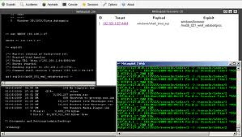The image size is (242, 137).
Task: Show Sessions via the toolbar
Action: point(91,5)
